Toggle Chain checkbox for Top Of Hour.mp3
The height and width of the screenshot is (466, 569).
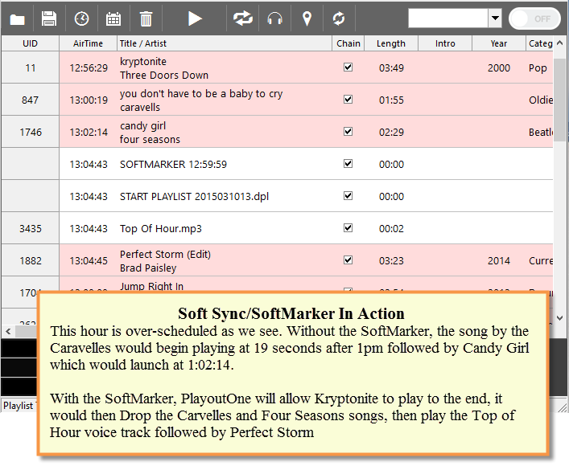(348, 228)
